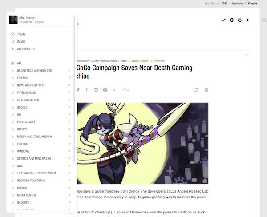Select the Mac category
This screenshot has height=217, width=267.
pyautogui.click(x=20, y=166)
